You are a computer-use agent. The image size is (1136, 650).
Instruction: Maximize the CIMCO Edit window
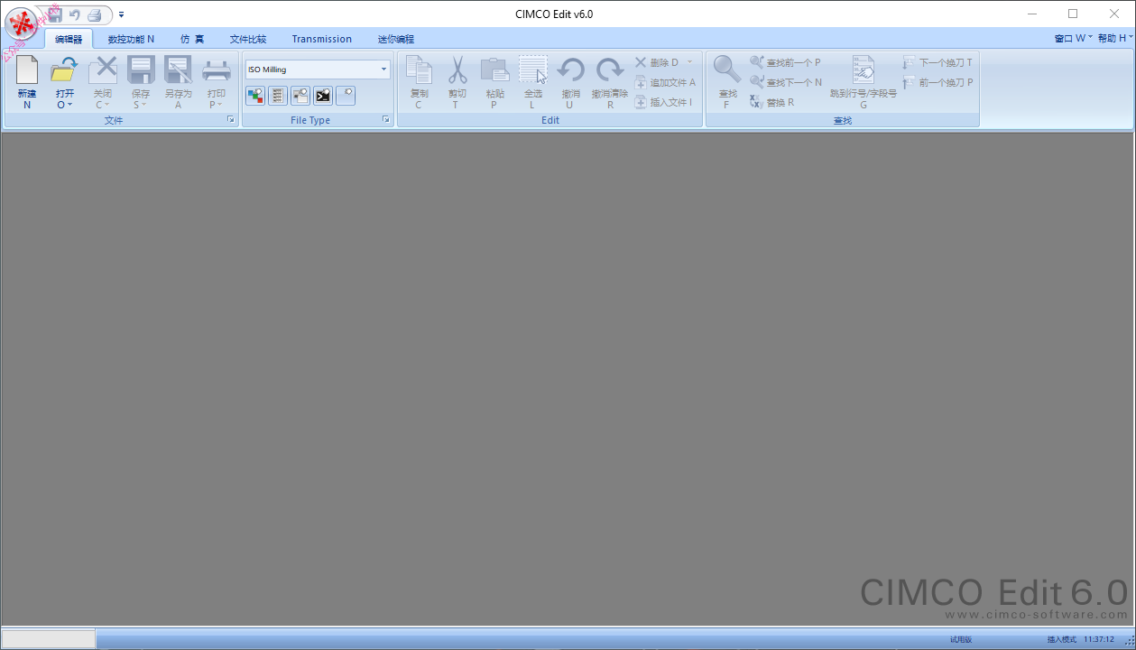(1073, 14)
